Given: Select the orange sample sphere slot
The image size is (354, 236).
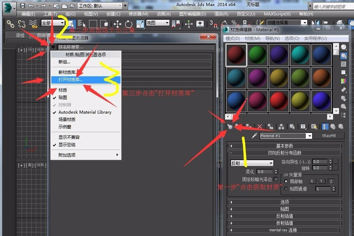Looking at the screenshot, I should pos(321,78).
